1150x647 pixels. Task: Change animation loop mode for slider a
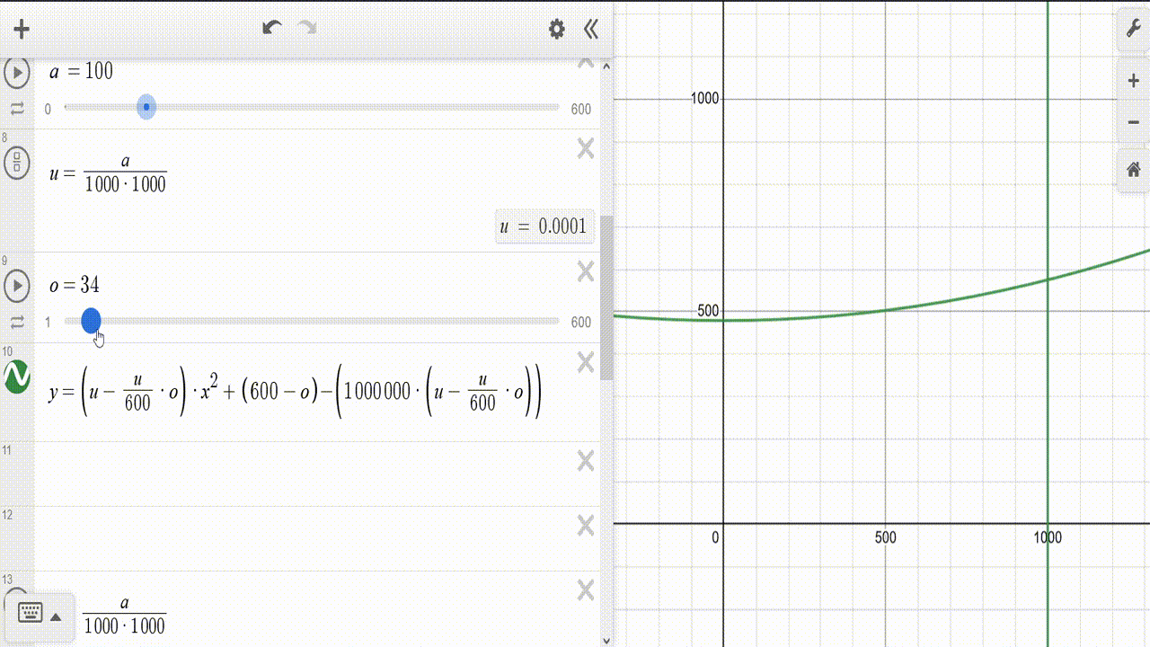17,109
